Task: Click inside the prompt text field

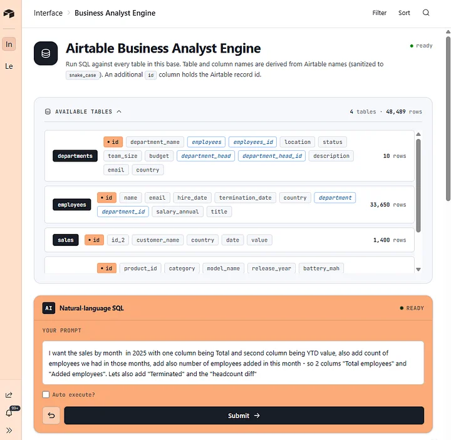Action: tap(233, 362)
